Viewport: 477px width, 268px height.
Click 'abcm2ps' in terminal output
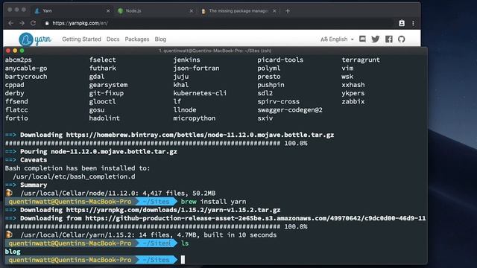click(x=18, y=60)
